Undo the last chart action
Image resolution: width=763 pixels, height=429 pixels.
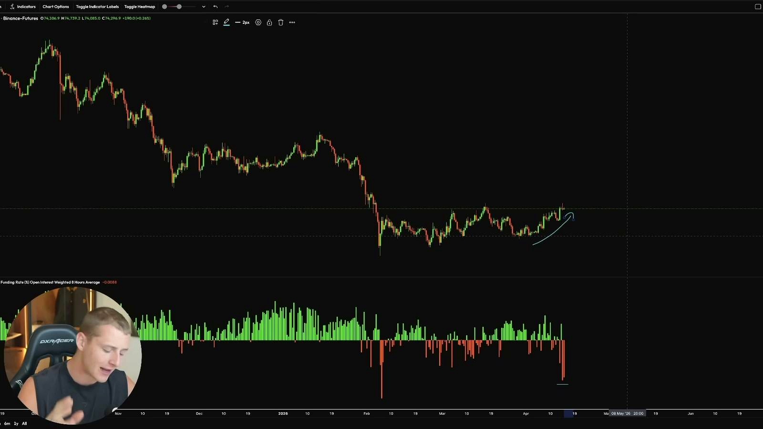click(216, 7)
